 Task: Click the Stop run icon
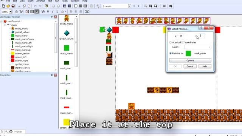(164, 6)
